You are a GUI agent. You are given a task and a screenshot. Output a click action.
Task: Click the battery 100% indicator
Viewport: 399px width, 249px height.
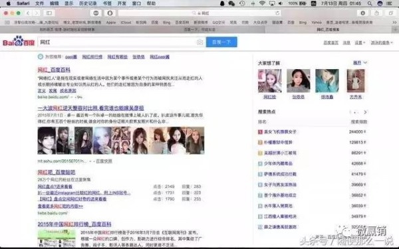coord(297,3)
